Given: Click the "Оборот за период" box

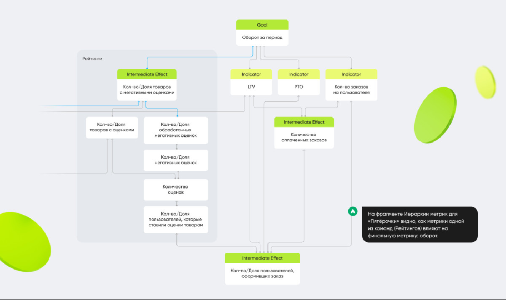Looking at the screenshot, I should pos(262,38).
